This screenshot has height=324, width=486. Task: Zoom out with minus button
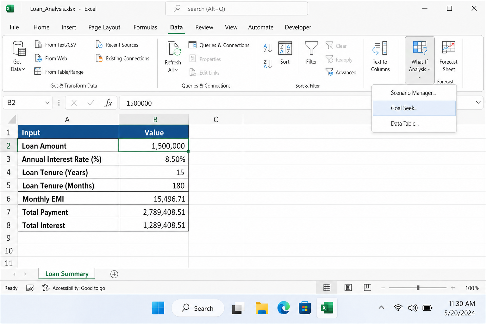click(x=383, y=288)
